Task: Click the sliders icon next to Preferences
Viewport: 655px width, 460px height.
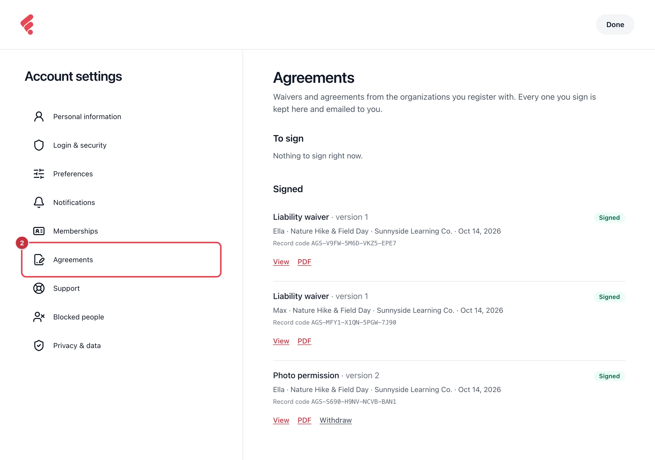Action: coord(39,174)
